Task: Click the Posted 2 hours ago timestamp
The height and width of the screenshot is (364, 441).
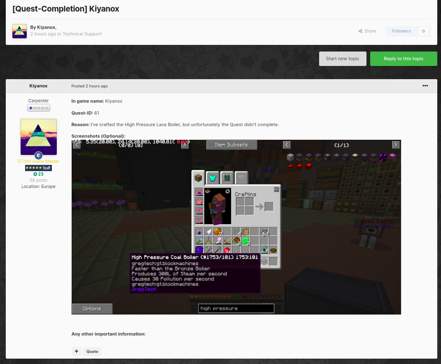Action: pyautogui.click(x=89, y=86)
